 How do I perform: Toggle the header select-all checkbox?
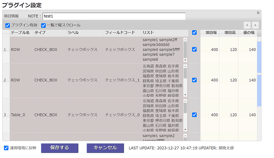point(194,33)
